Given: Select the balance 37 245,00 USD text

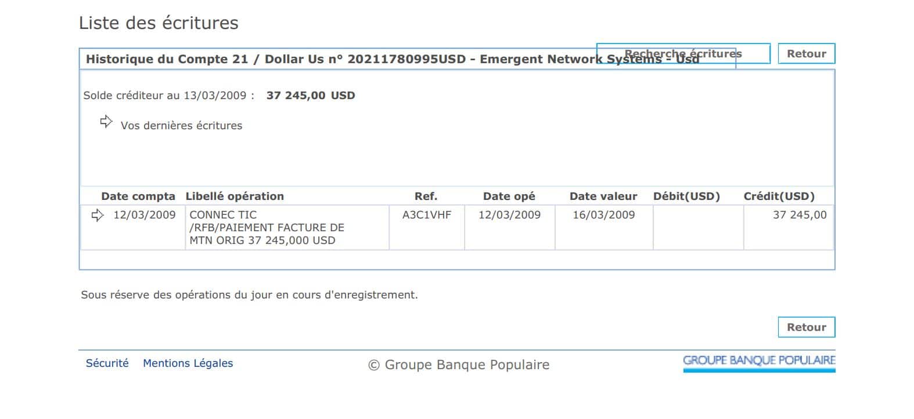Looking at the screenshot, I should pyautogui.click(x=311, y=96).
